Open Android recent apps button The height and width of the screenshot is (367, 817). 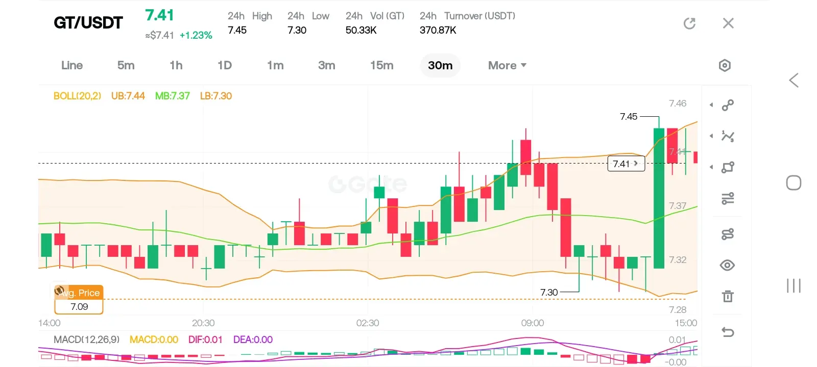[794, 285]
